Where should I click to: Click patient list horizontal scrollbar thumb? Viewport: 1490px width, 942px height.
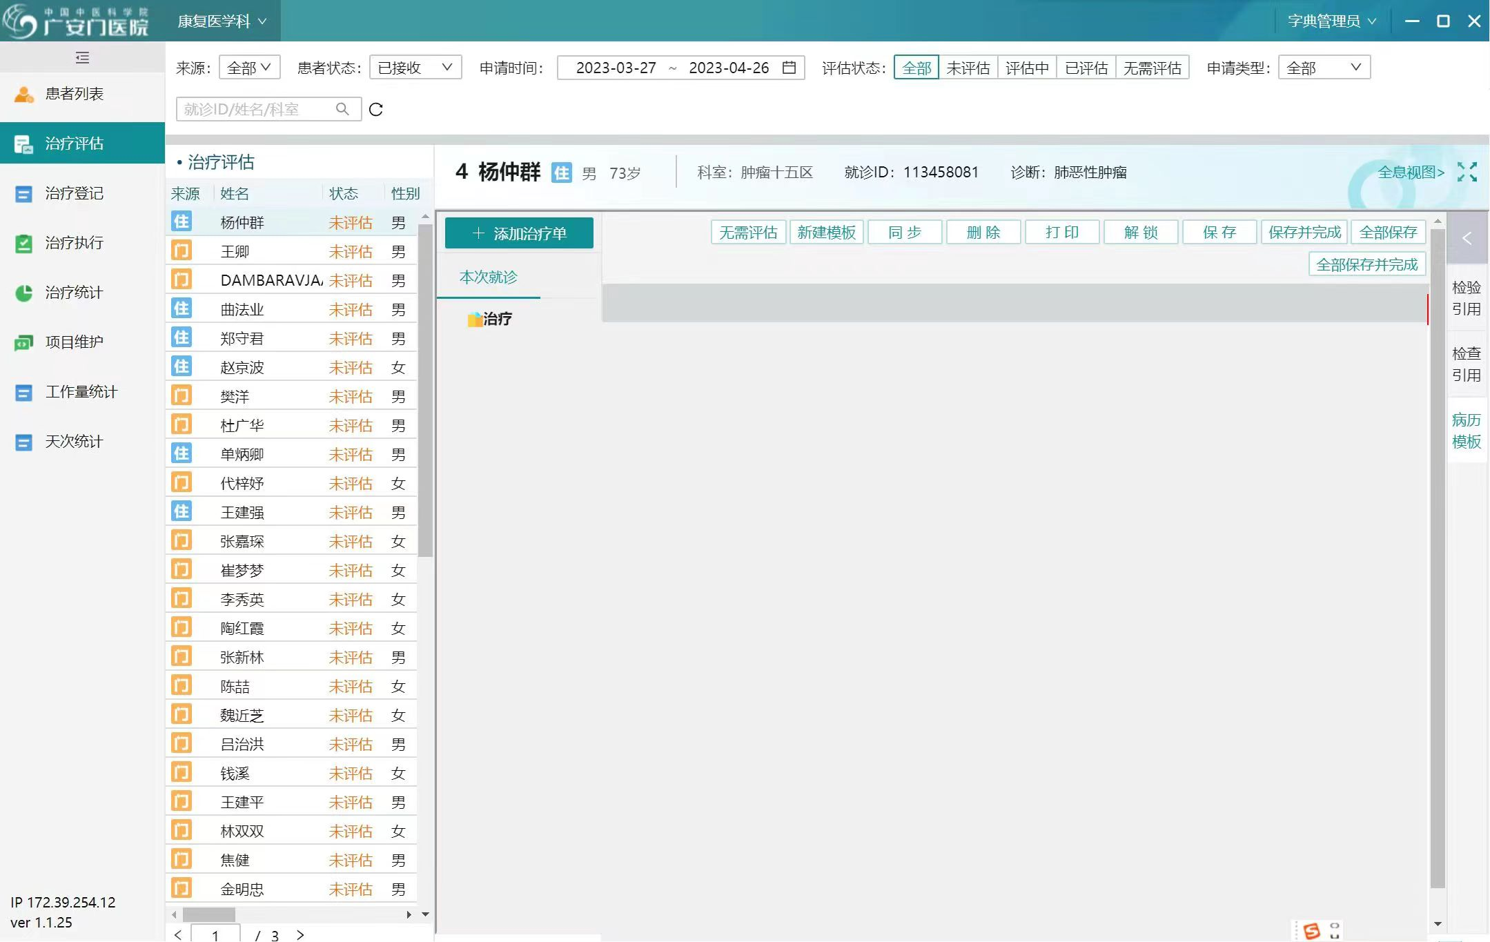point(208,914)
